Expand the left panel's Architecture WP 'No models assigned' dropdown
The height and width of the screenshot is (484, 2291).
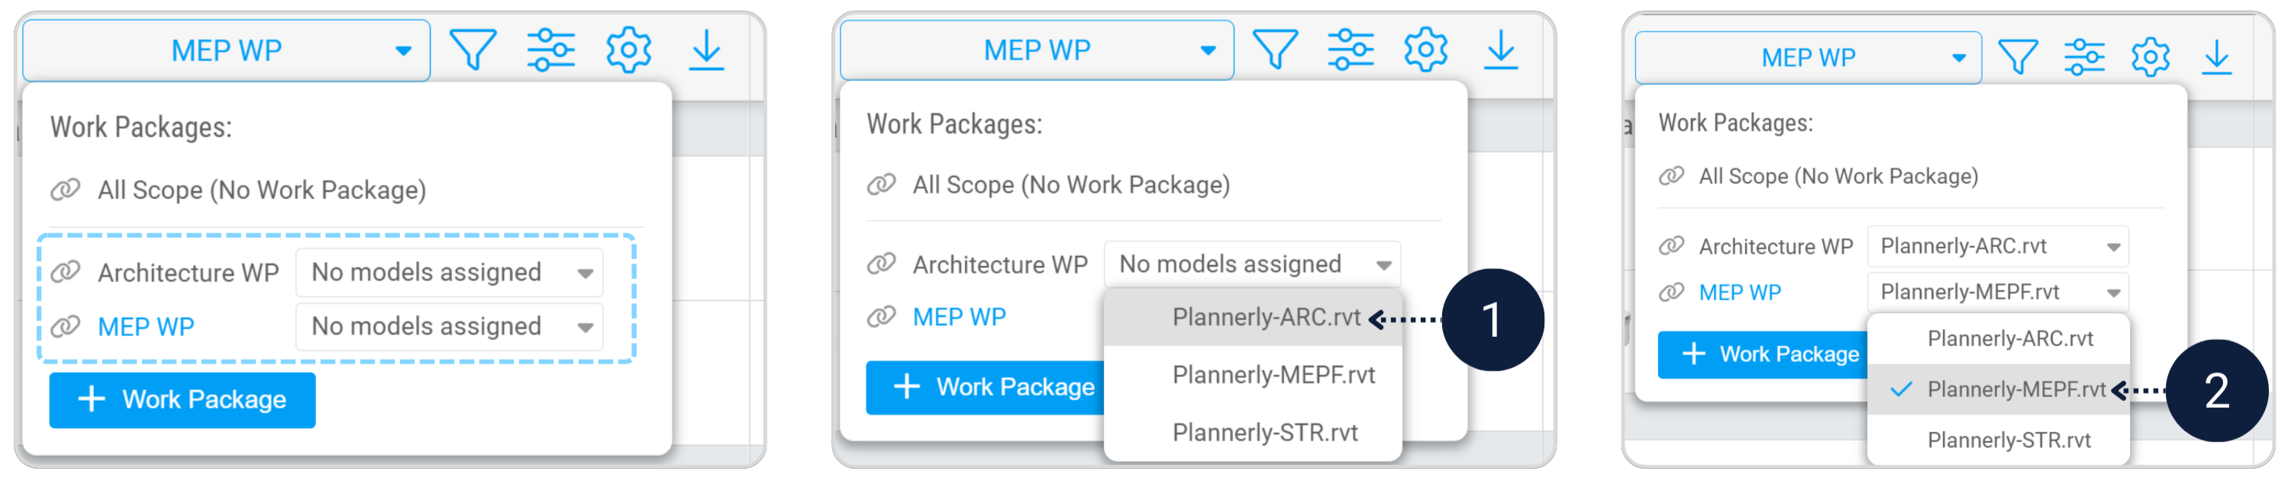pos(450,273)
